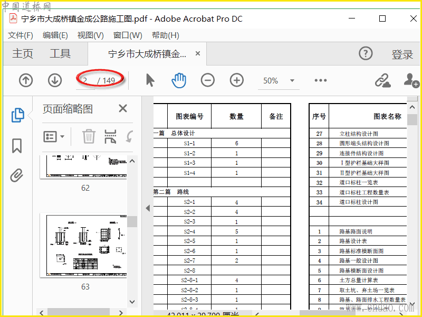The height and width of the screenshot is (317, 422).
Task: Toggle the page thumbnails panel icon
Action: click(x=18, y=115)
